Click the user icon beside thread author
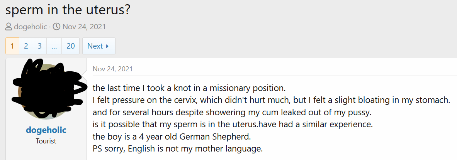 pos(9,27)
